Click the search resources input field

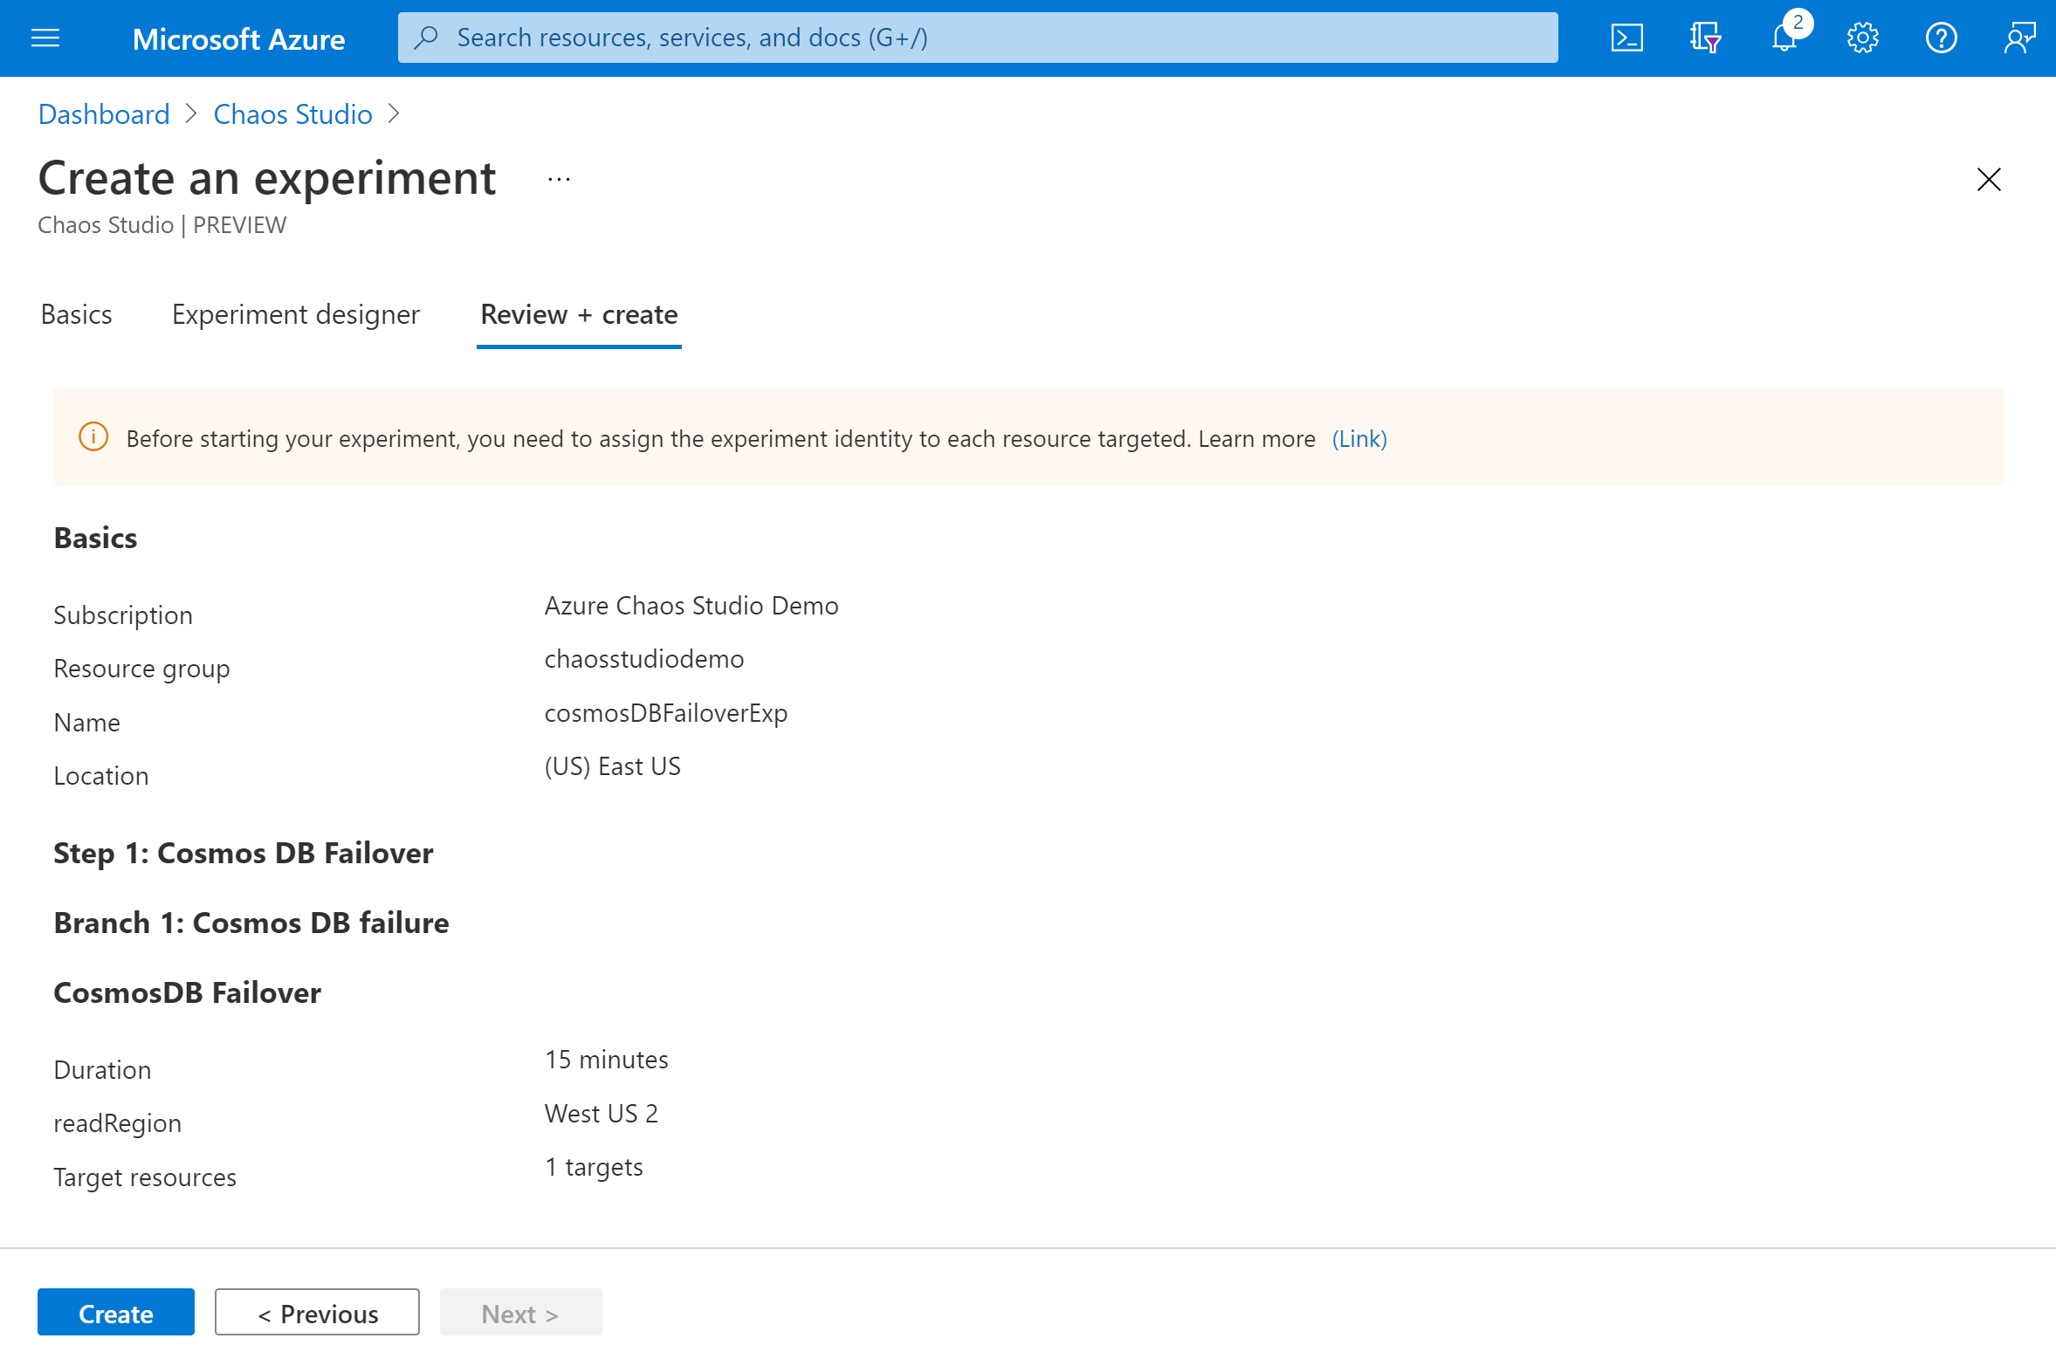tap(979, 38)
